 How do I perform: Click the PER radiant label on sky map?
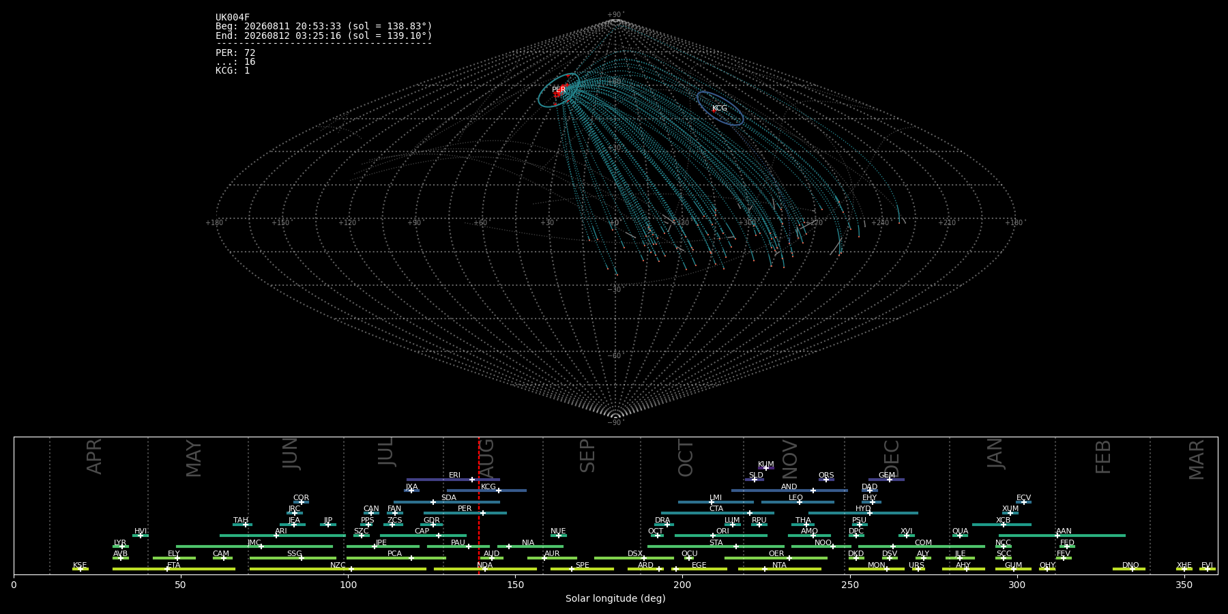point(559,90)
